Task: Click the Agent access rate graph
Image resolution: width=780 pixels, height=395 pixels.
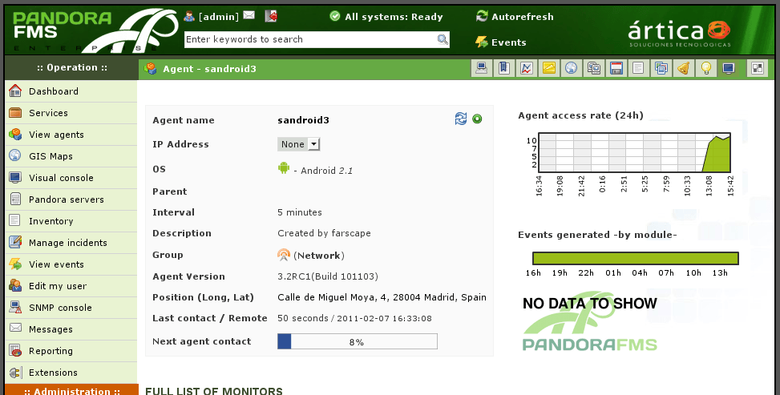Action: [x=635, y=153]
